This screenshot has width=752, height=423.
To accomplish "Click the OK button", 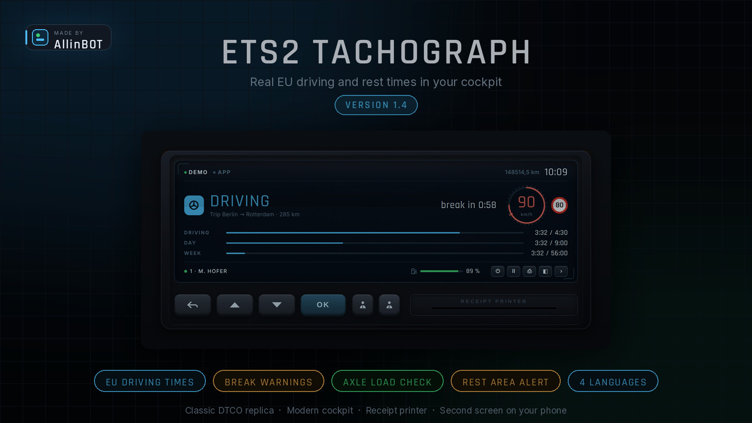I will (x=323, y=305).
